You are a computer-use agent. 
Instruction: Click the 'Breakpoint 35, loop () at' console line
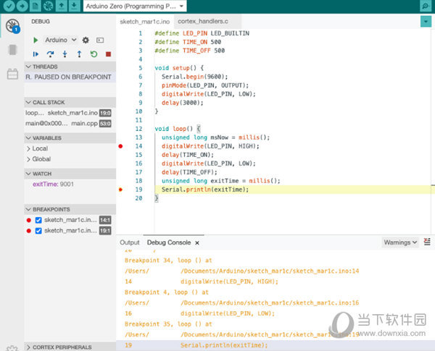pos(168,323)
